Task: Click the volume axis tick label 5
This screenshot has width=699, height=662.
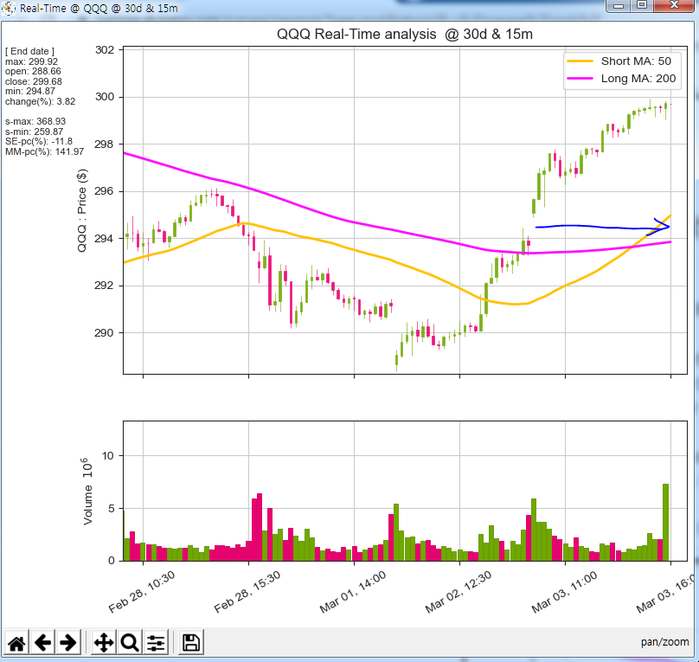Action: tap(111, 508)
